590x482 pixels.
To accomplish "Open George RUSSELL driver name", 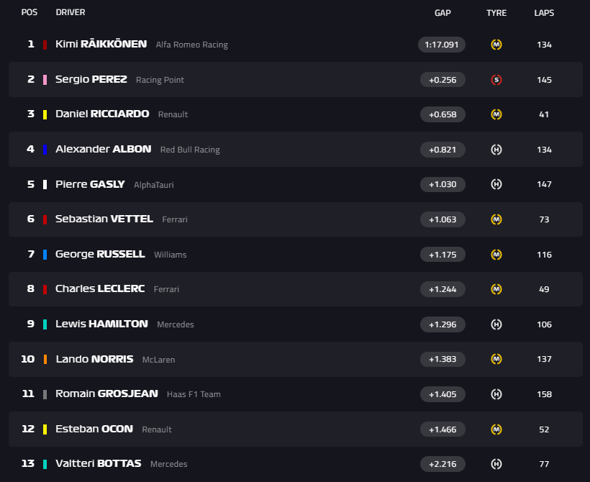I will 100,254.
